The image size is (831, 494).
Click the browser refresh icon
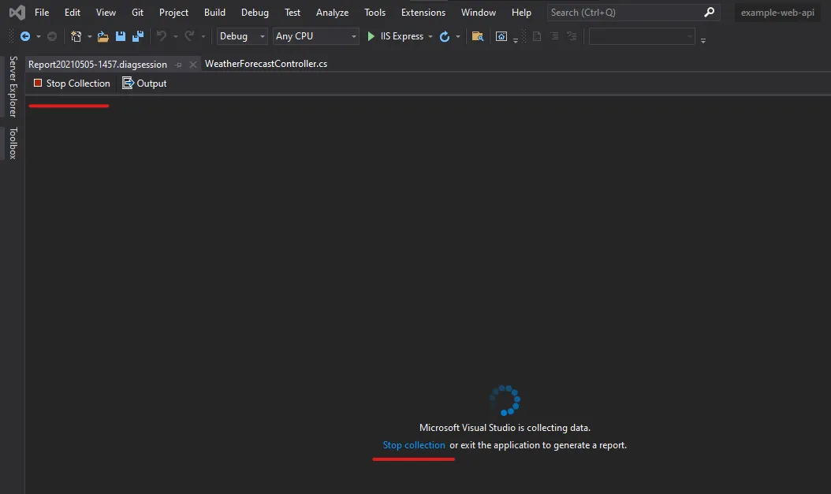click(445, 36)
